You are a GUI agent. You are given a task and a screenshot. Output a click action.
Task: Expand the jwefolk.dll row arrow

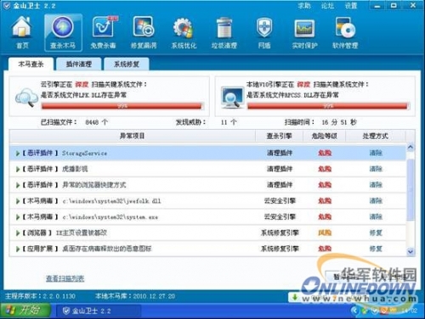(18, 201)
